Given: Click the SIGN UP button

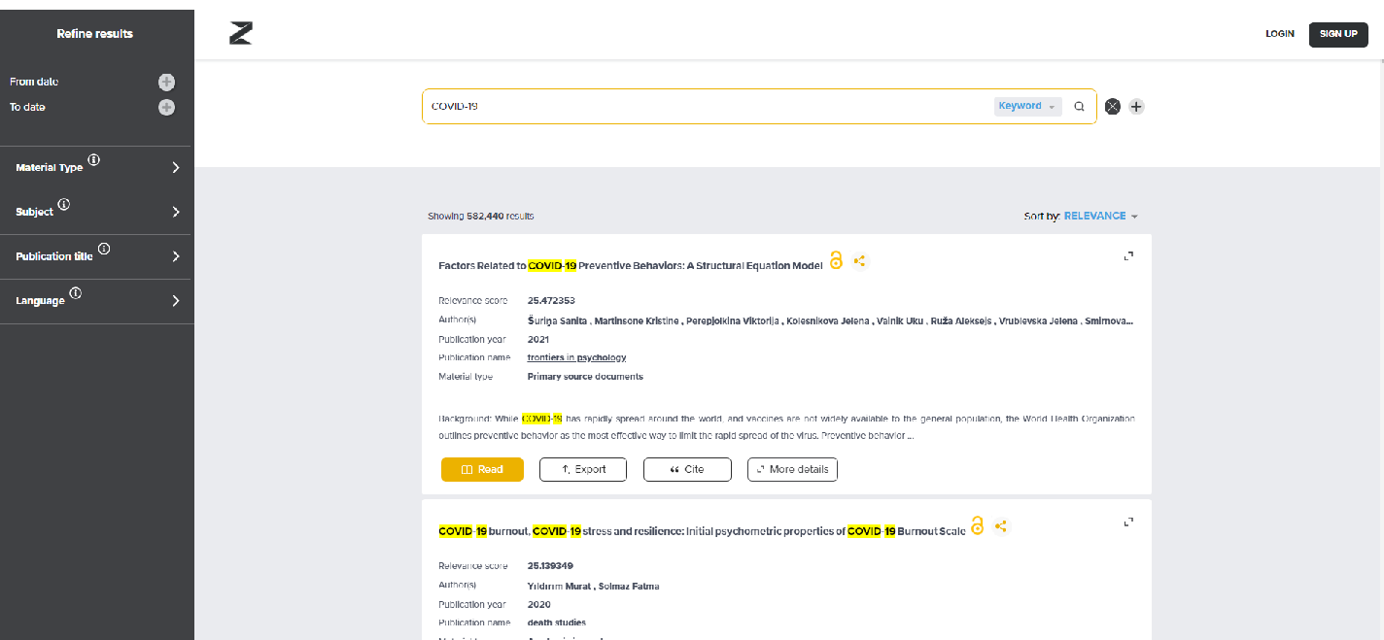Looking at the screenshot, I should pos(1338,34).
